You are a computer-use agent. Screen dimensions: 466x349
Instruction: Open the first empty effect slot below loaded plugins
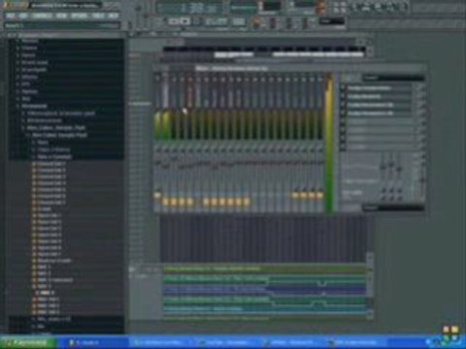(380, 122)
